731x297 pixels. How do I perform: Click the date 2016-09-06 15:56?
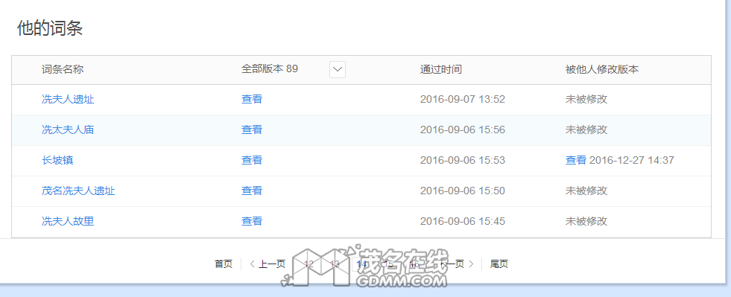(463, 130)
